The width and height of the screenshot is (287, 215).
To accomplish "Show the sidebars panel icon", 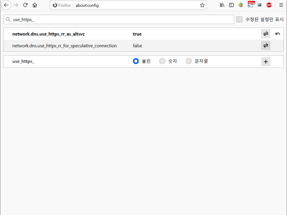I will pyautogui.click(x=231, y=5).
